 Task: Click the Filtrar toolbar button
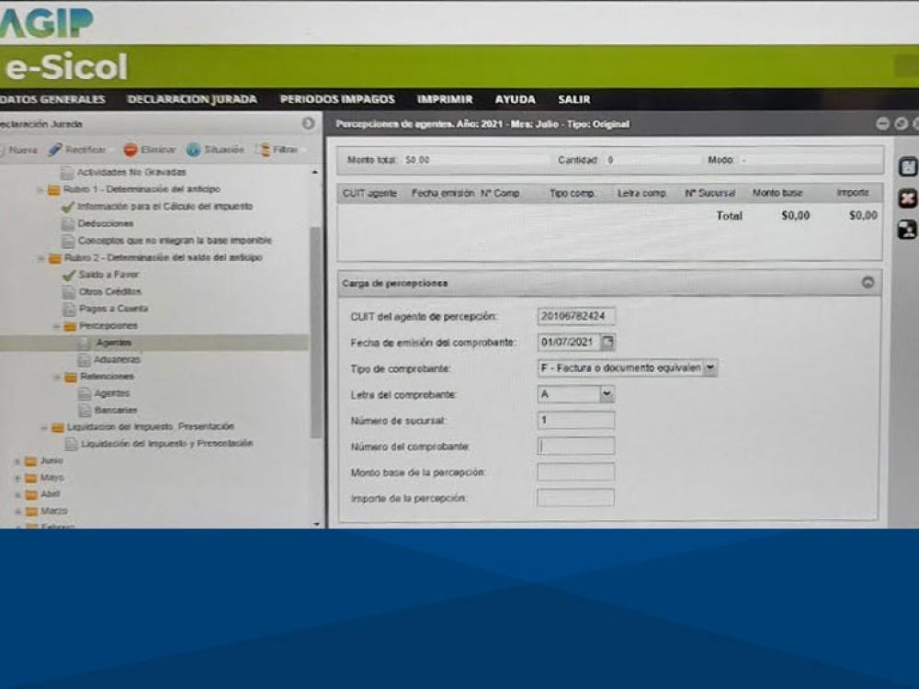(277, 149)
